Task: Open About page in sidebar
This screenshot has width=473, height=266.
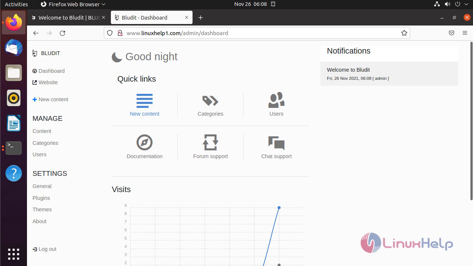Action: coord(40,221)
